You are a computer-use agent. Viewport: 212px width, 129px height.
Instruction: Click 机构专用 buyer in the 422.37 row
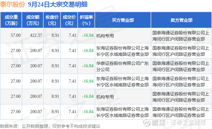105,36
